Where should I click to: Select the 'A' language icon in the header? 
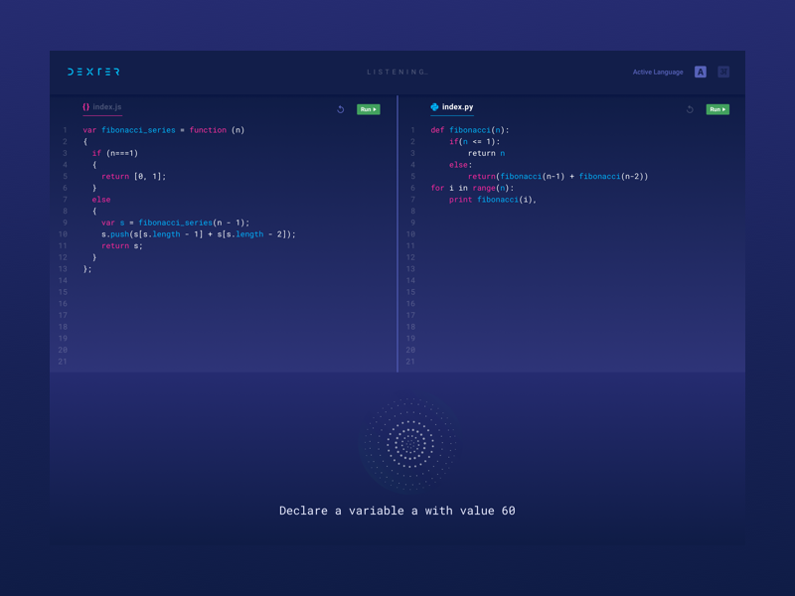pos(702,72)
